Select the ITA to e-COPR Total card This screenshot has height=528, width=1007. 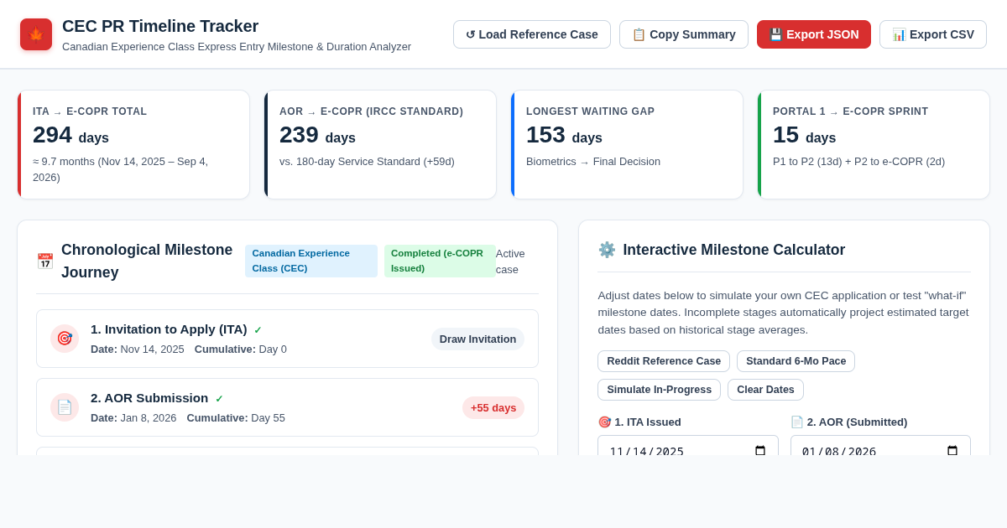click(133, 144)
